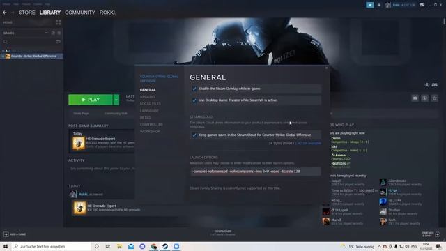Click the ready-to-play icon beside GAMES
The image size is (446, 251).
(x=59, y=33)
